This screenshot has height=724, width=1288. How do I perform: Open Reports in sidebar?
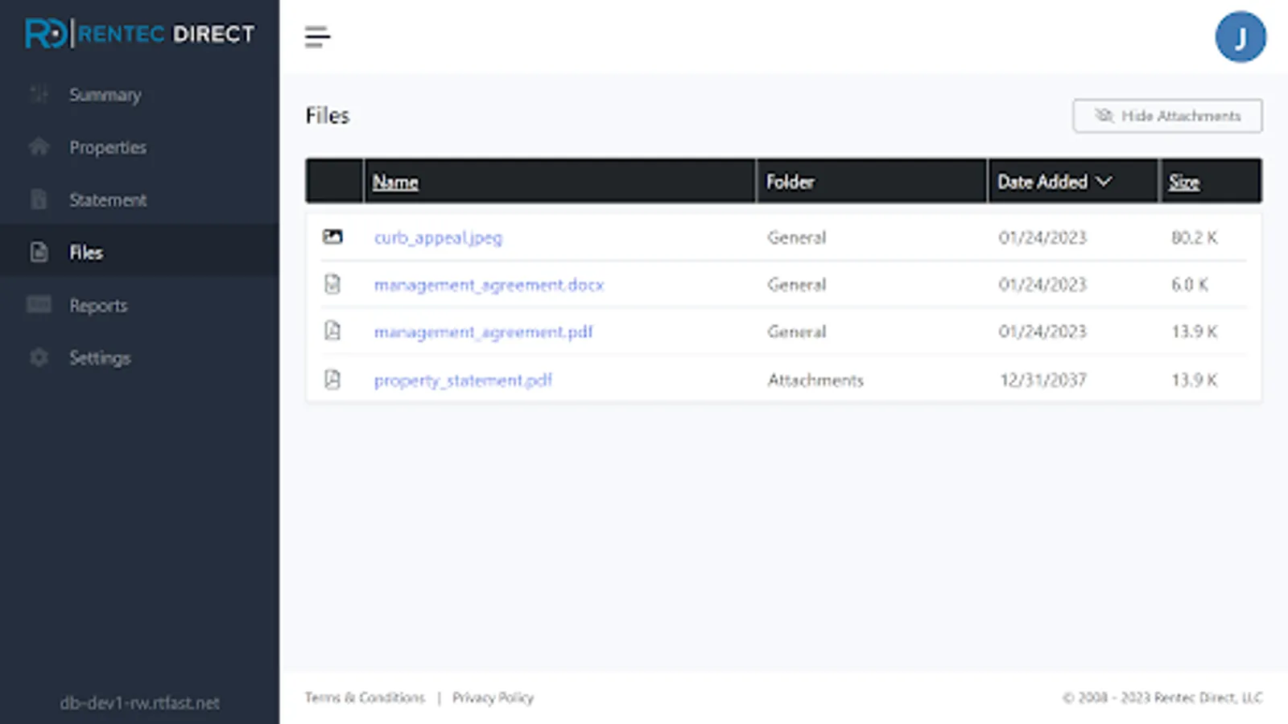[98, 306]
